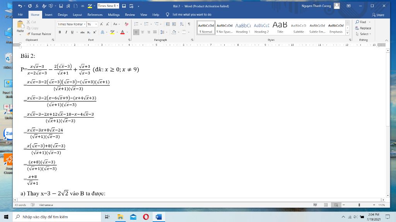Expand the Styles gallery More arrow
Screen dimensions: 396x222
click(348, 33)
